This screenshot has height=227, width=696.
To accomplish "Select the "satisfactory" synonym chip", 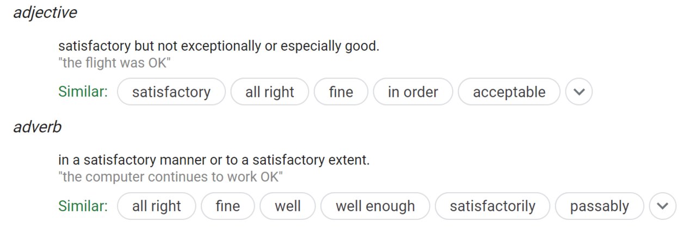I will 171,92.
